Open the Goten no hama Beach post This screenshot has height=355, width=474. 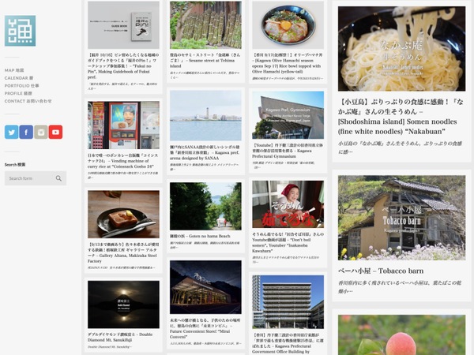pyautogui.click(x=200, y=236)
